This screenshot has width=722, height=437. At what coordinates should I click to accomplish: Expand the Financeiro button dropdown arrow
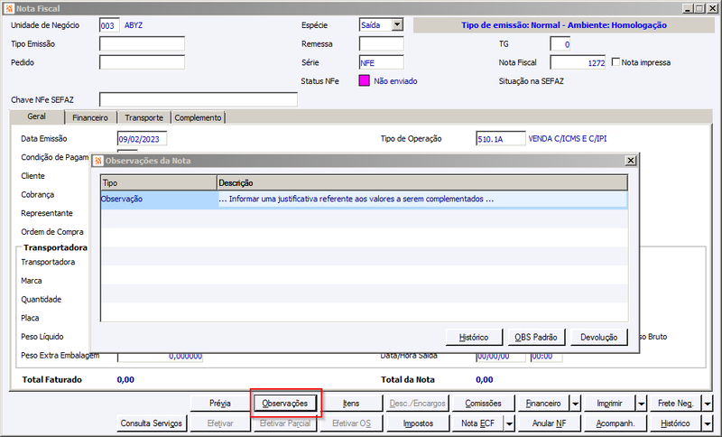pos(576,404)
